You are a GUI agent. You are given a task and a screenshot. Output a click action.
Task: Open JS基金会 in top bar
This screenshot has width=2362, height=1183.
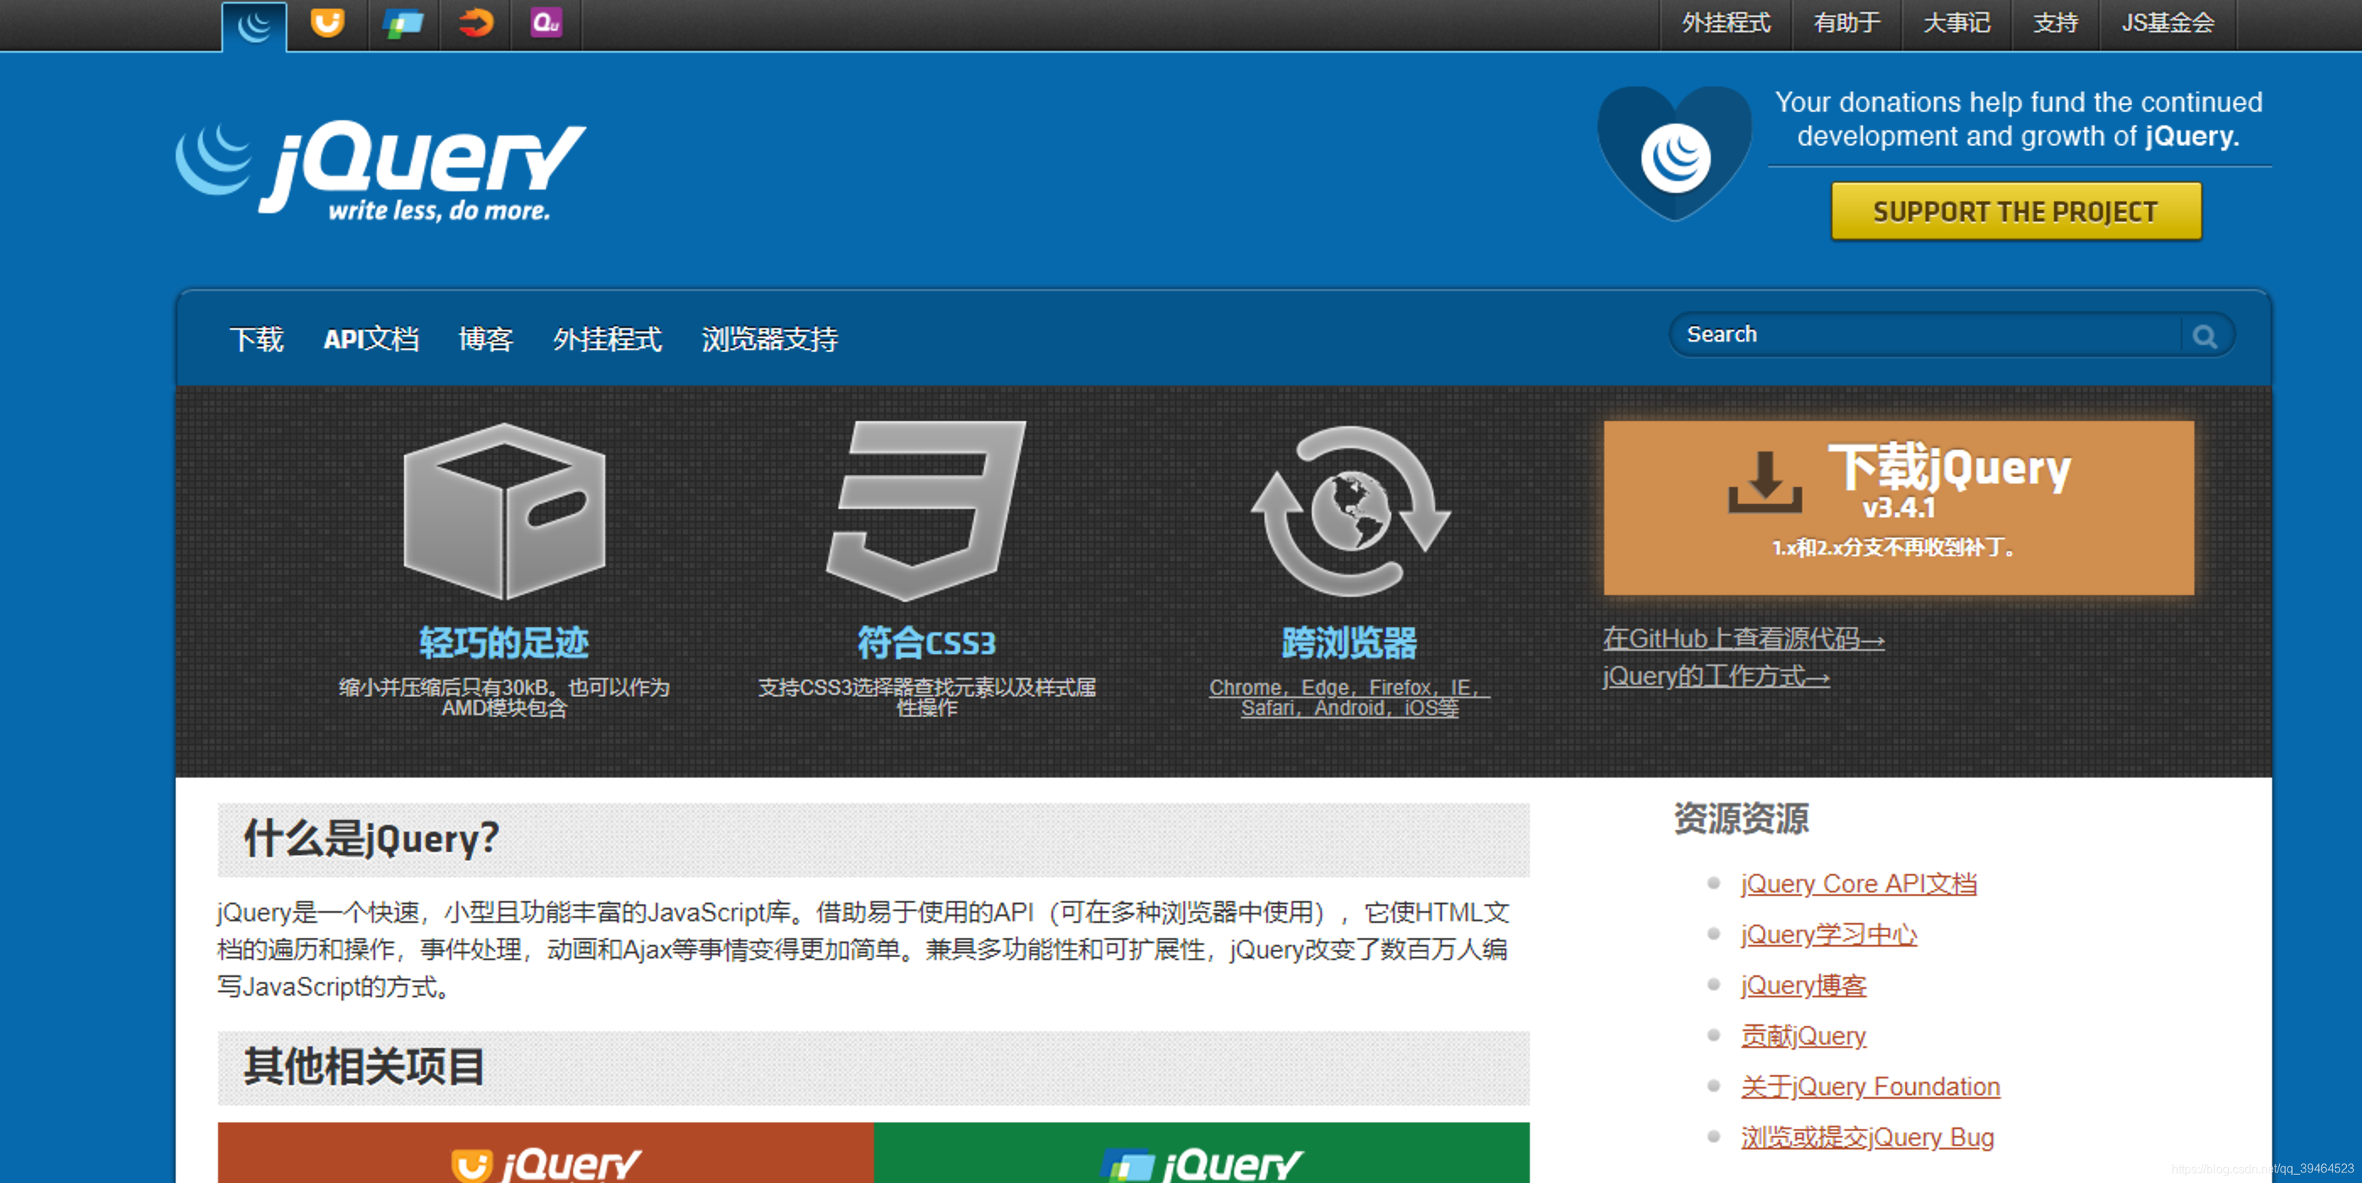[x=2167, y=23]
